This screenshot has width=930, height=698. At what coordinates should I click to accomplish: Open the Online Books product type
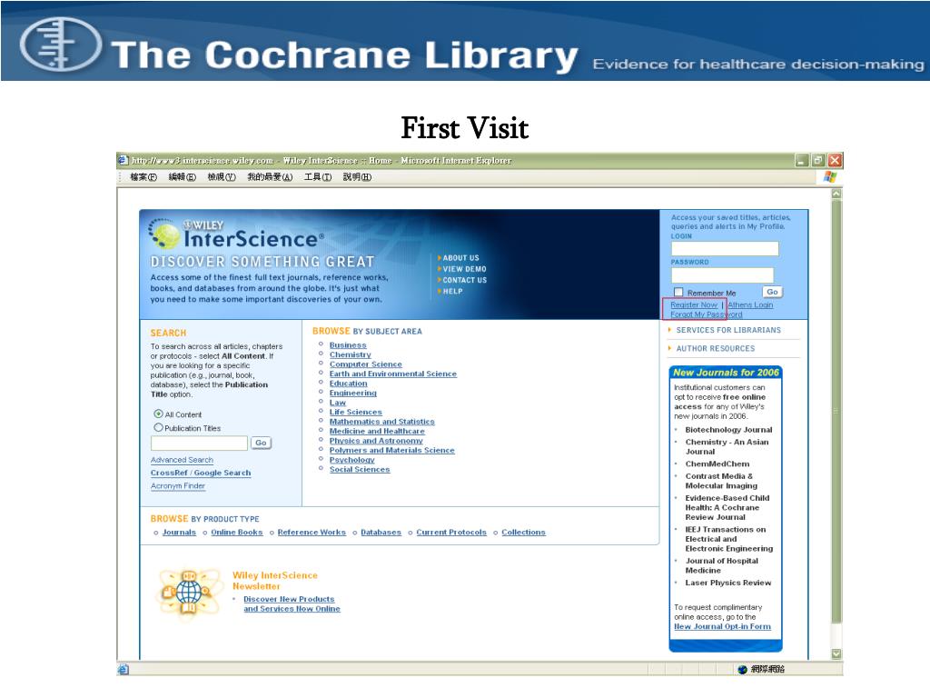tap(237, 533)
